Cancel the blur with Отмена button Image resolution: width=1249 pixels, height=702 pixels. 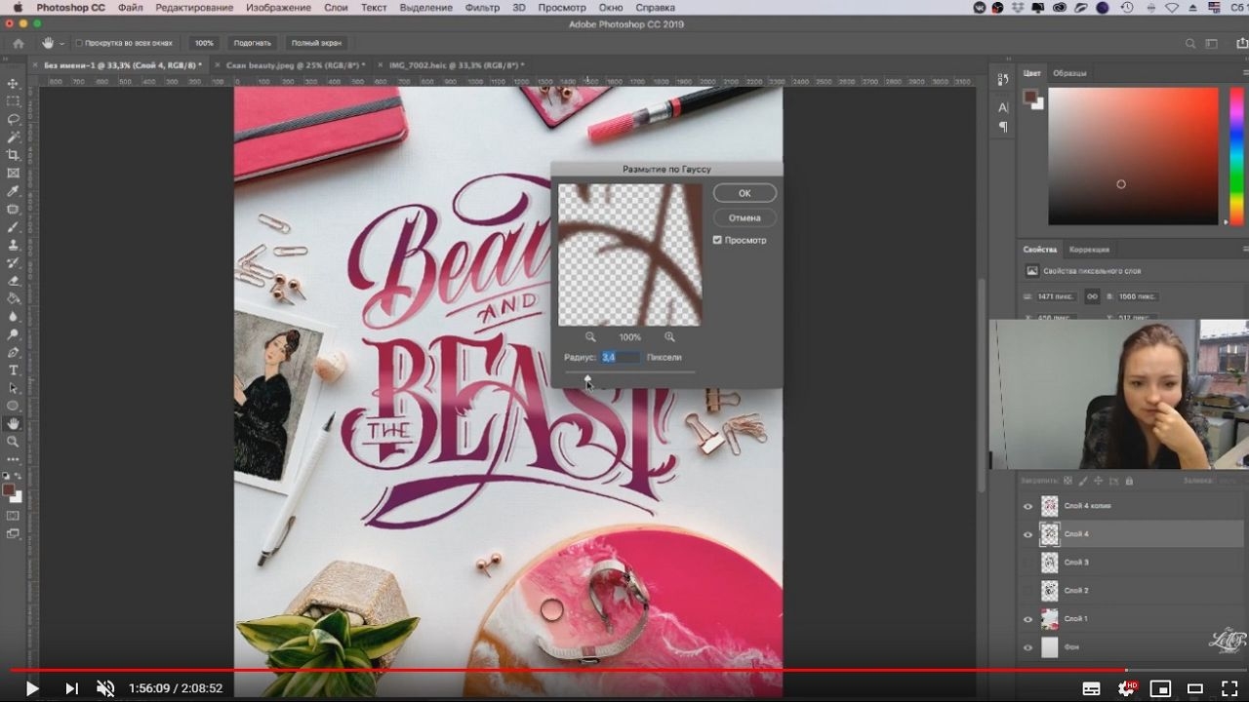click(x=745, y=217)
